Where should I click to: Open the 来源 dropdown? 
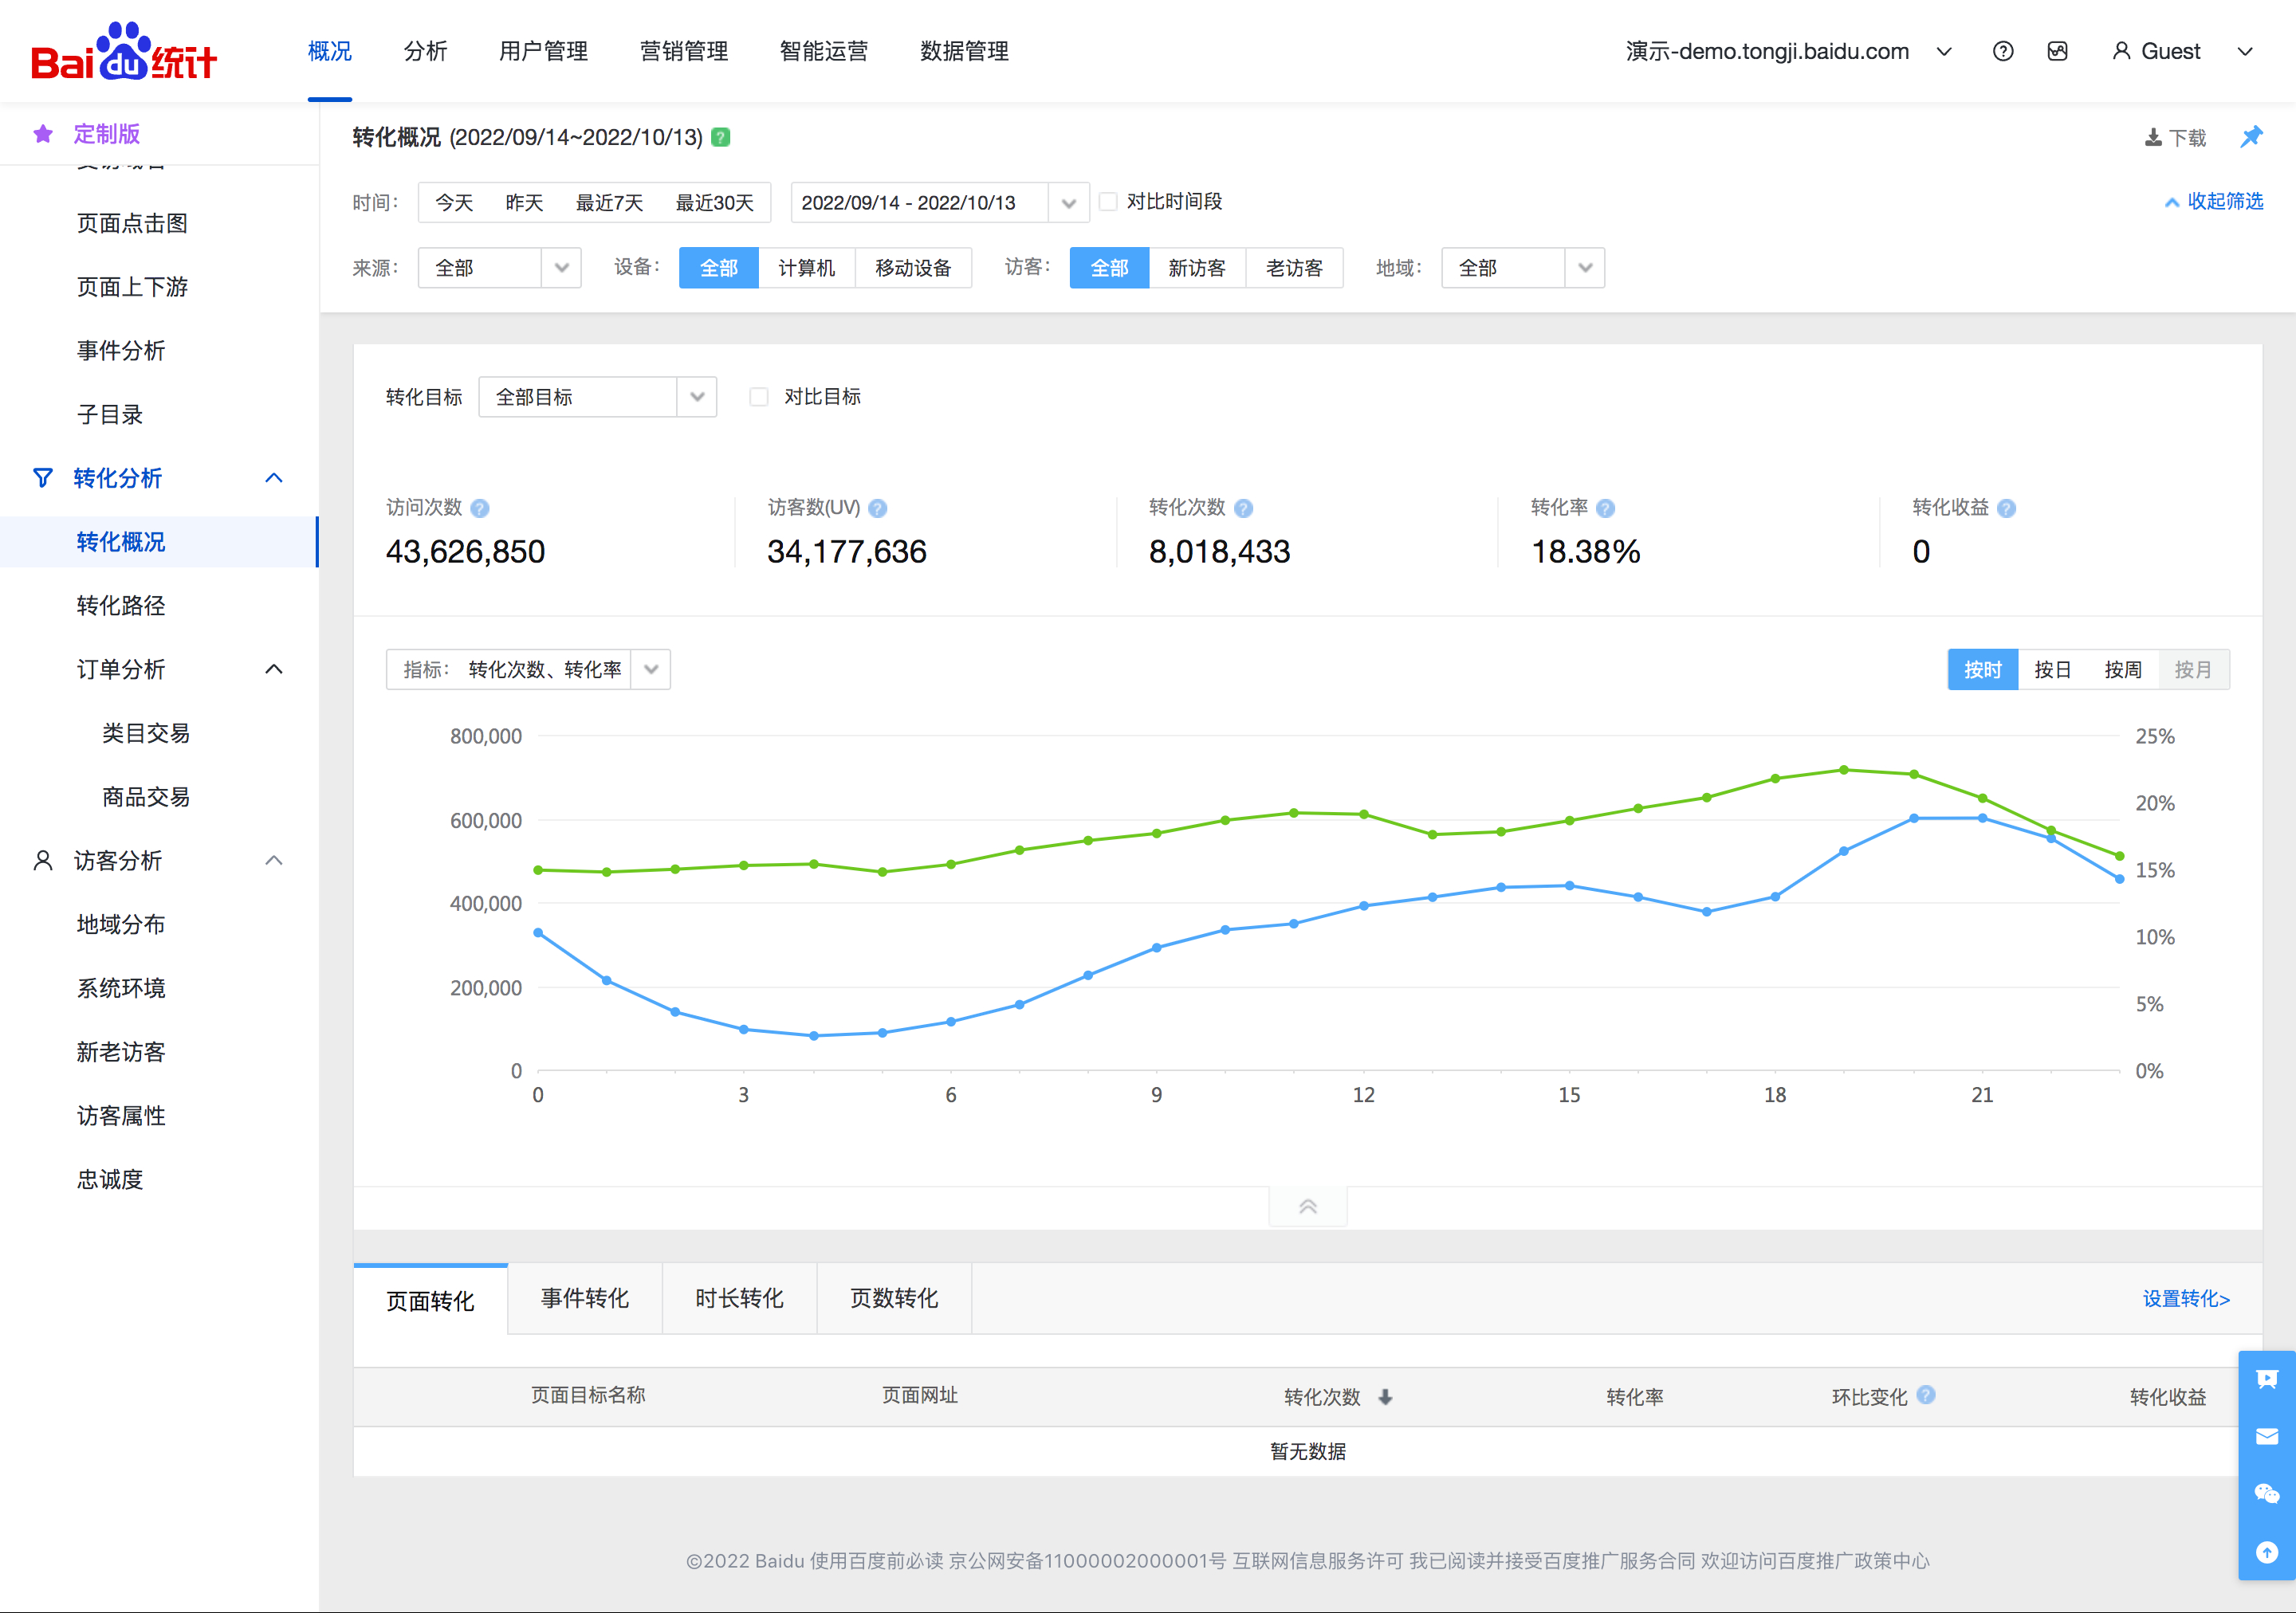pos(499,268)
